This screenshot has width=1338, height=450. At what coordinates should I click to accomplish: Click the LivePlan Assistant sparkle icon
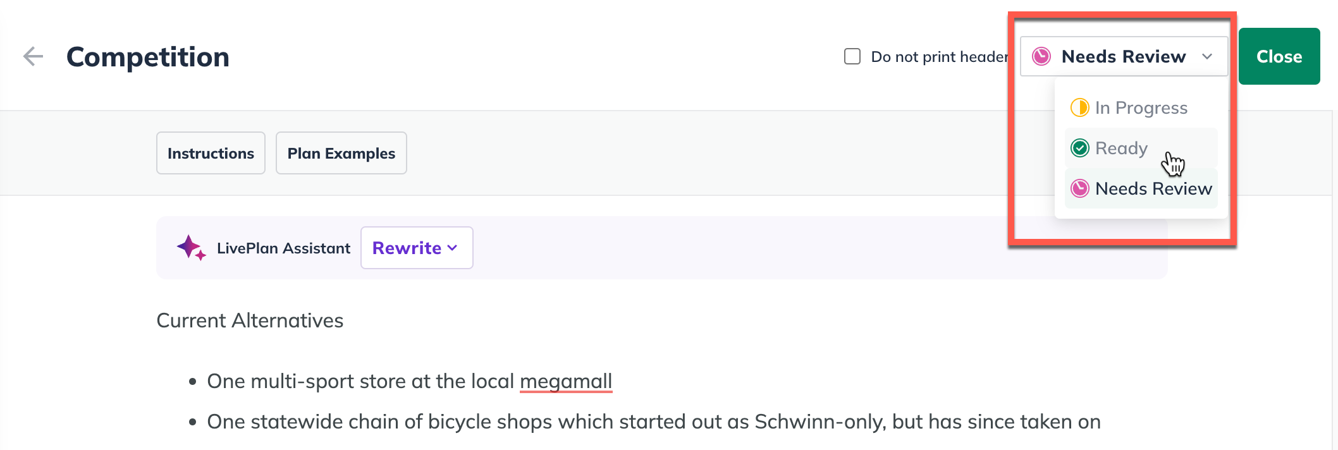click(191, 248)
